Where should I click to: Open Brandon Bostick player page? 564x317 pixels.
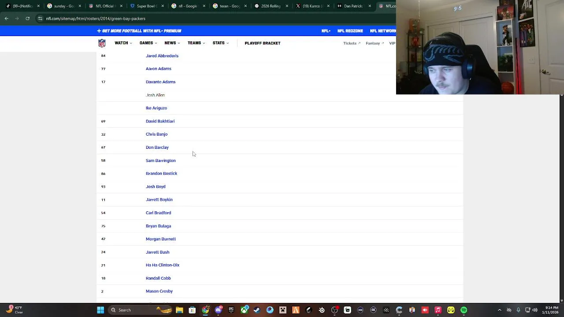pyautogui.click(x=161, y=173)
